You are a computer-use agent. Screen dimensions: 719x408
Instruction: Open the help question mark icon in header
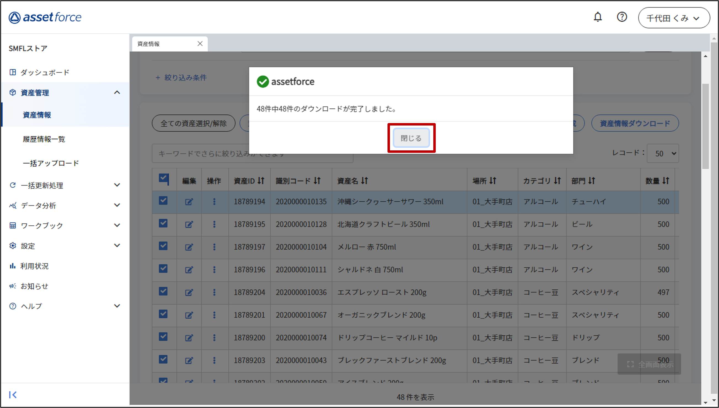pos(622,17)
